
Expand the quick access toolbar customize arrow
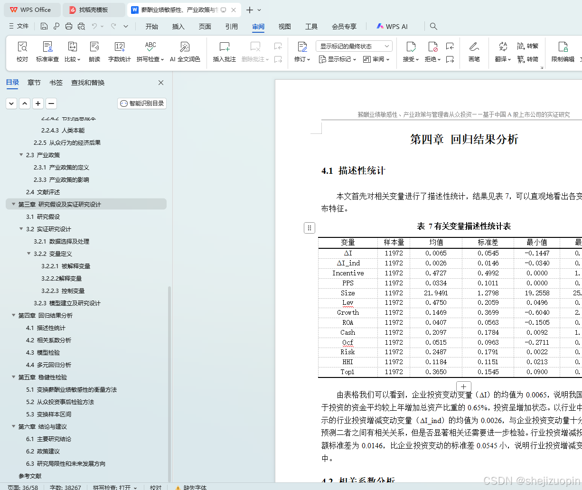coord(126,27)
